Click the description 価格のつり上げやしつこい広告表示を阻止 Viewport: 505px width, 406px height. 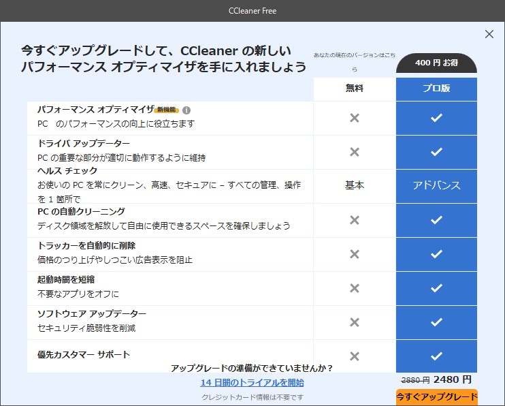click(x=114, y=260)
